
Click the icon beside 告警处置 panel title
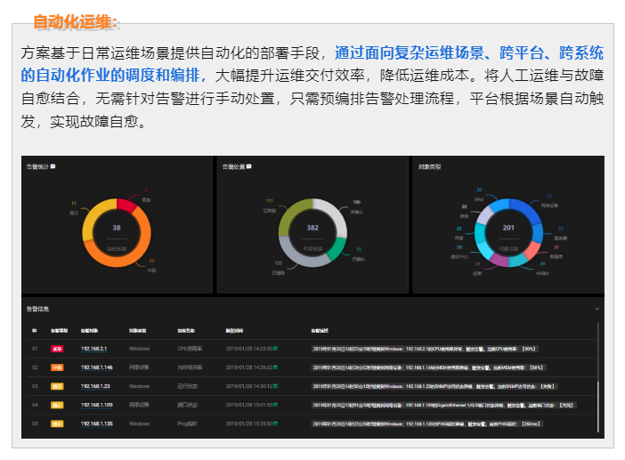[249, 166]
